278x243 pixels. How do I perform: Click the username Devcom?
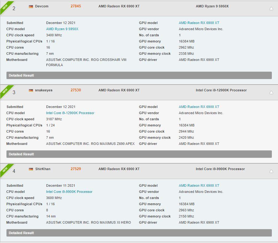pyautogui.click(x=42, y=6)
